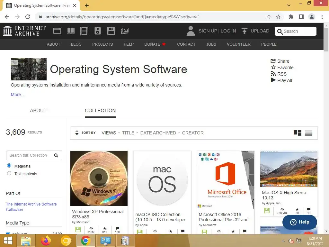Image resolution: width=329 pixels, height=247 pixels.
Task: Select the Metadata radio button
Action: coord(9,166)
